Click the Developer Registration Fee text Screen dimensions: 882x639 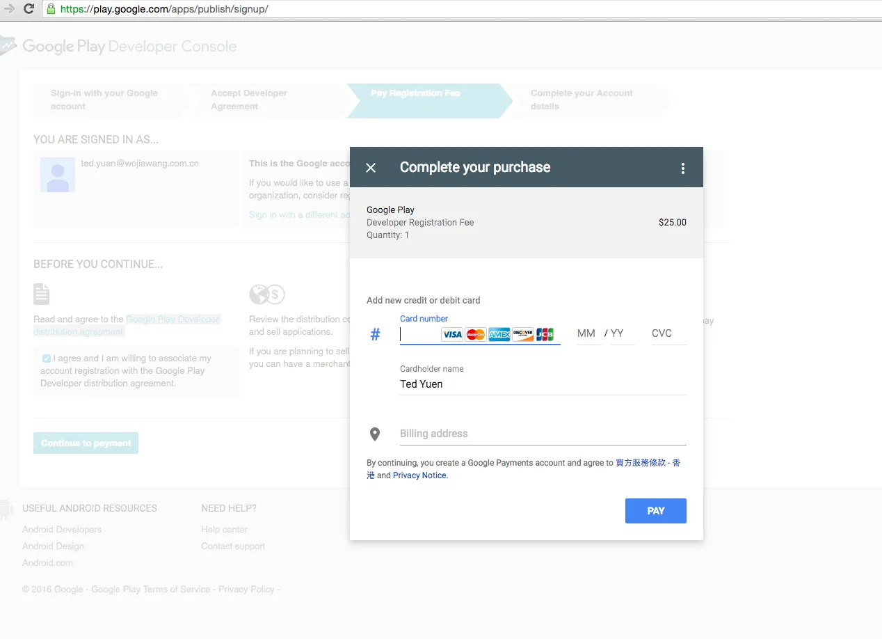pos(420,223)
